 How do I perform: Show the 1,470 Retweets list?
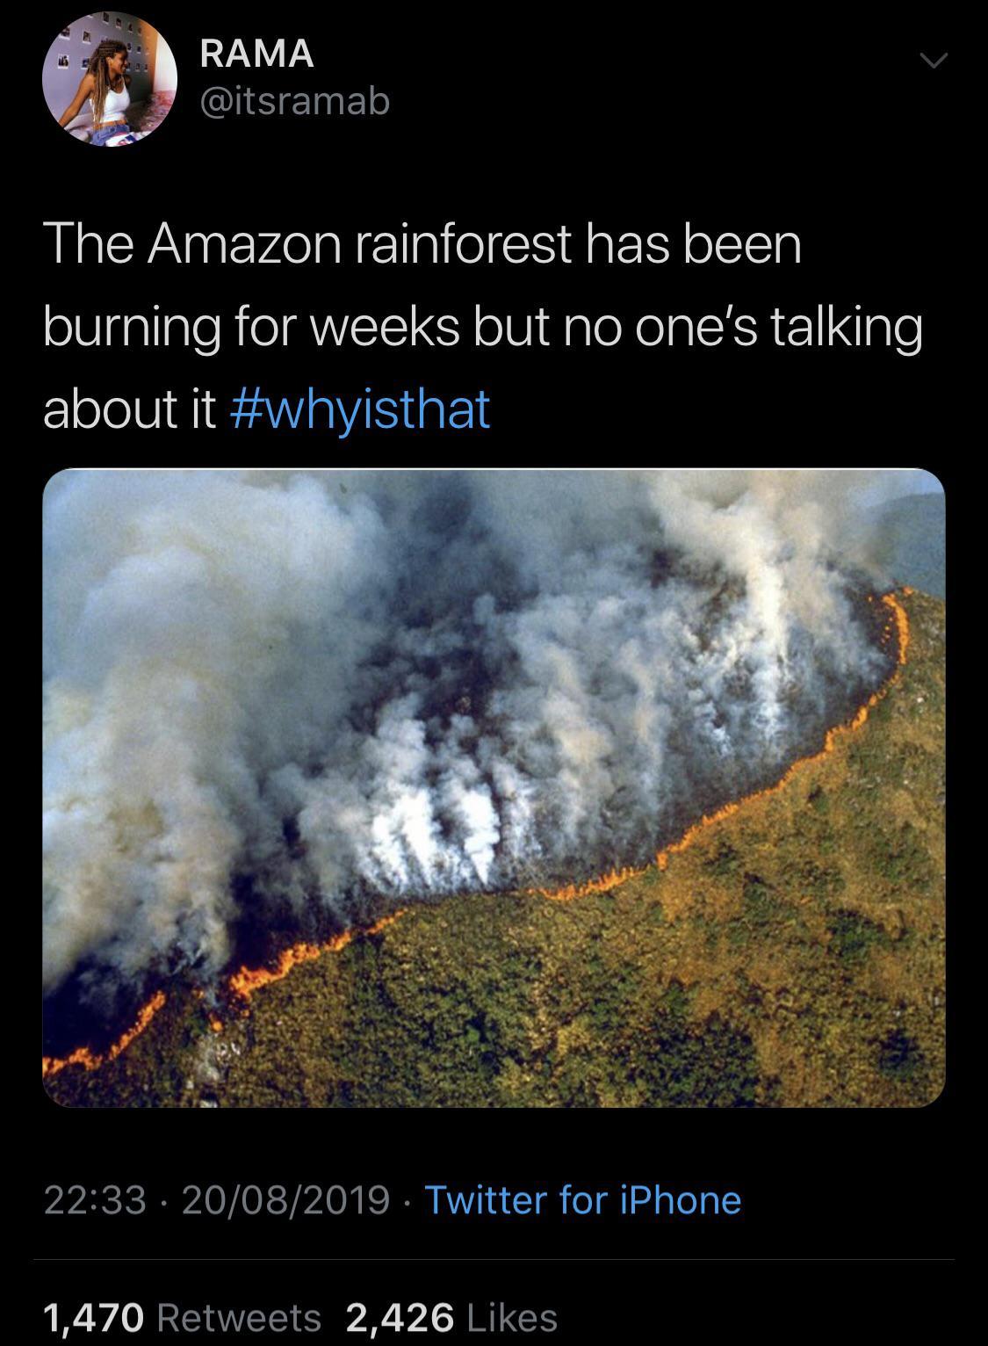(x=182, y=1317)
